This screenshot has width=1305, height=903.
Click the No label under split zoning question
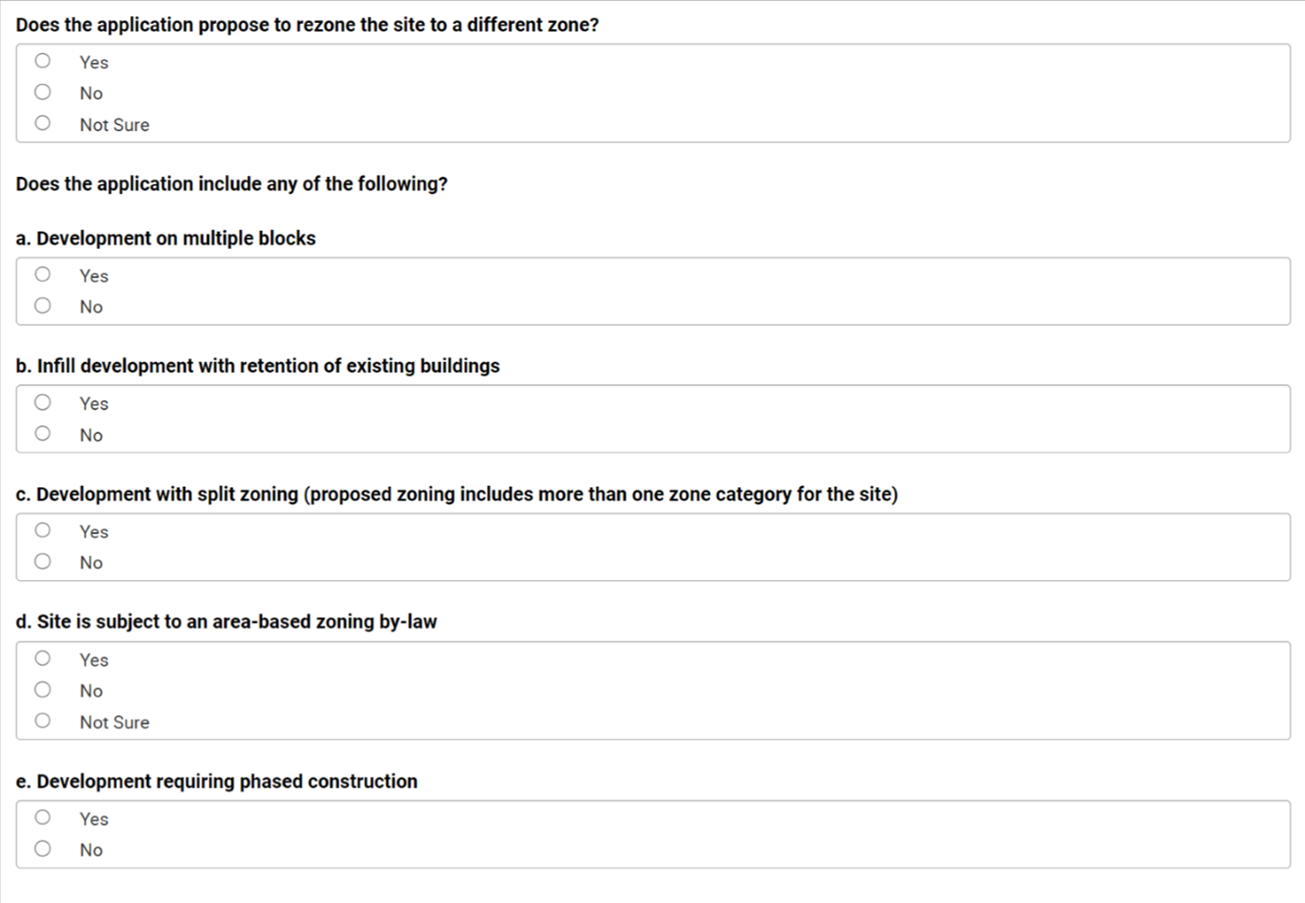91,563
